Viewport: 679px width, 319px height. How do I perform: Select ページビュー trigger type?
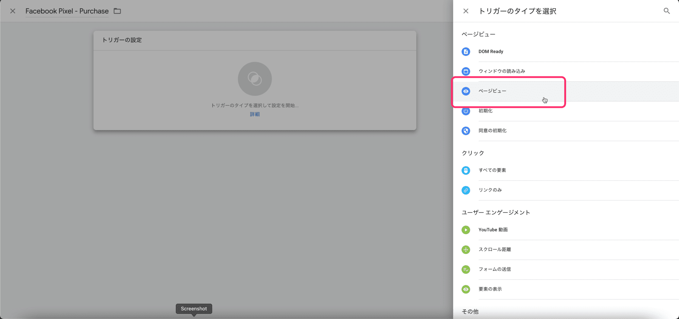tap(566, 91)
